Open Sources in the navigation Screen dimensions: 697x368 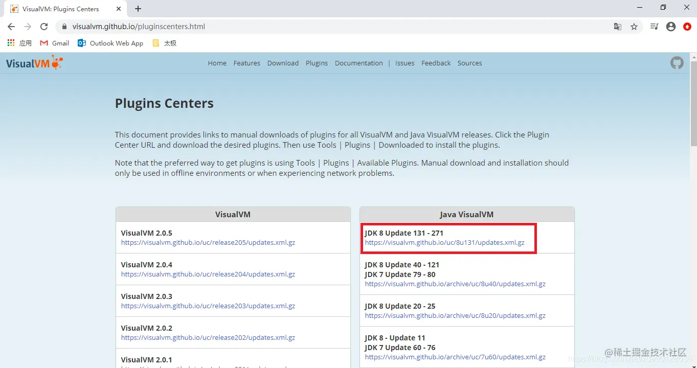pos(469,63)
